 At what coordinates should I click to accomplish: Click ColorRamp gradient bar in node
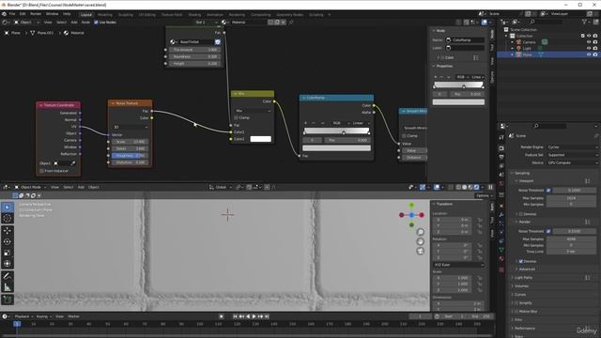click(x=336, y=131)
